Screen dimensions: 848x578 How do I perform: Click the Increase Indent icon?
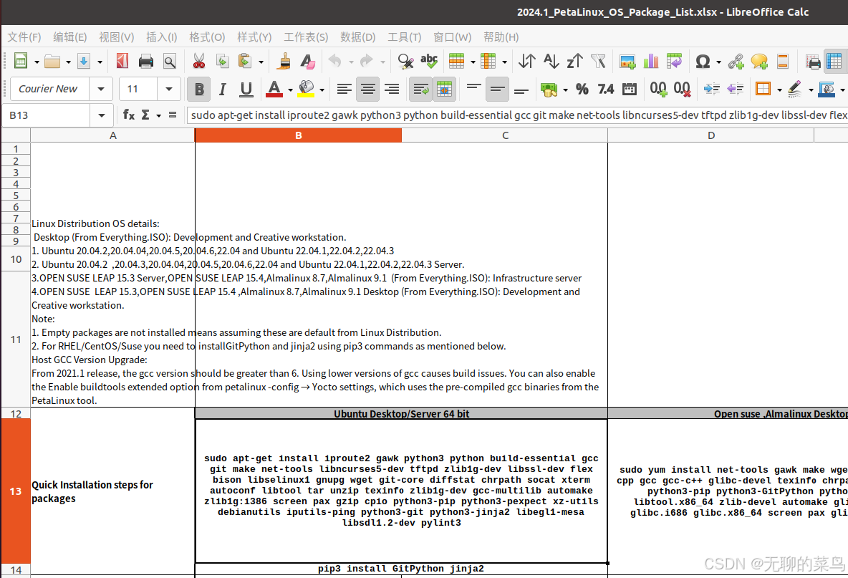[x=712, y=90]
